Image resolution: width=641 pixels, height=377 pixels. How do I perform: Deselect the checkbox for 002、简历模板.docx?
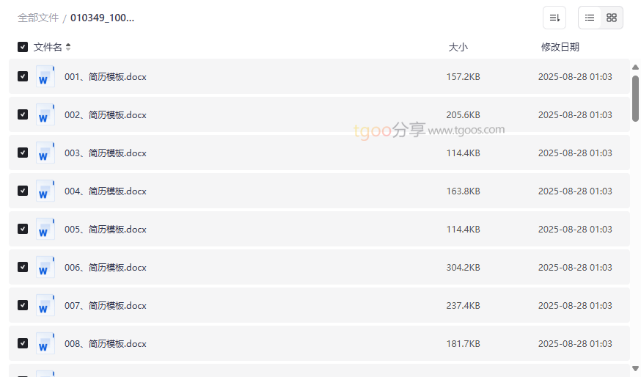[x=23, y=114]
